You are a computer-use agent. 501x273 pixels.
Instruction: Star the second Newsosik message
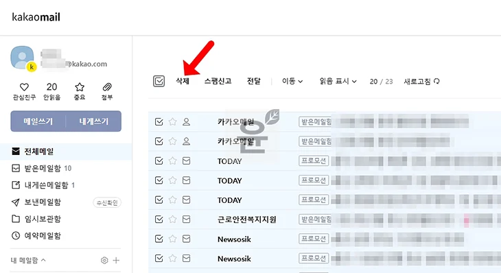pos(172,258)
